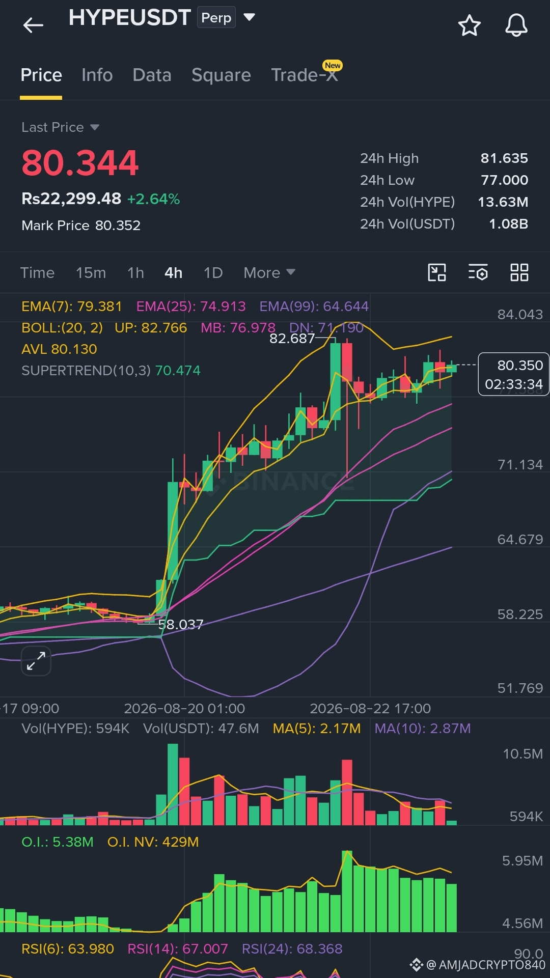550x978 pixels.
Task: Tap the RSI(14): 67.007 label
Action: (x=178, y=949)
